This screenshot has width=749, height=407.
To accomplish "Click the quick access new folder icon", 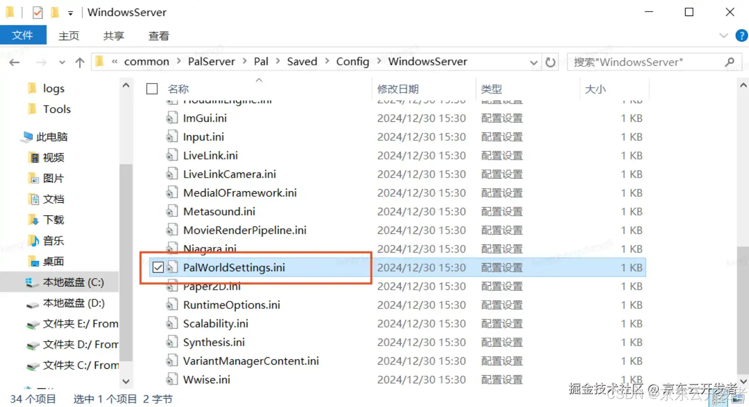I will (x=55, y=12).
